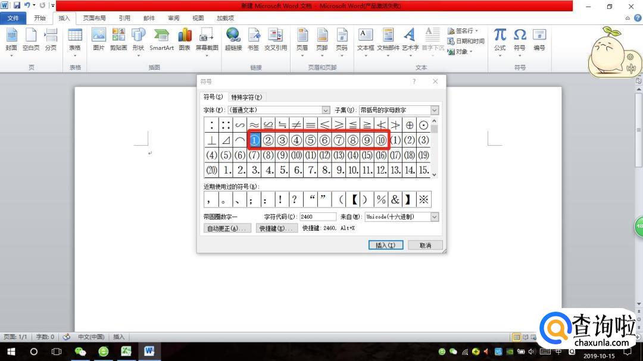Click the 快捷键 shortcut key button
Image resolution: width=643 pixels, height=361 pixels.
click(277, 228)
